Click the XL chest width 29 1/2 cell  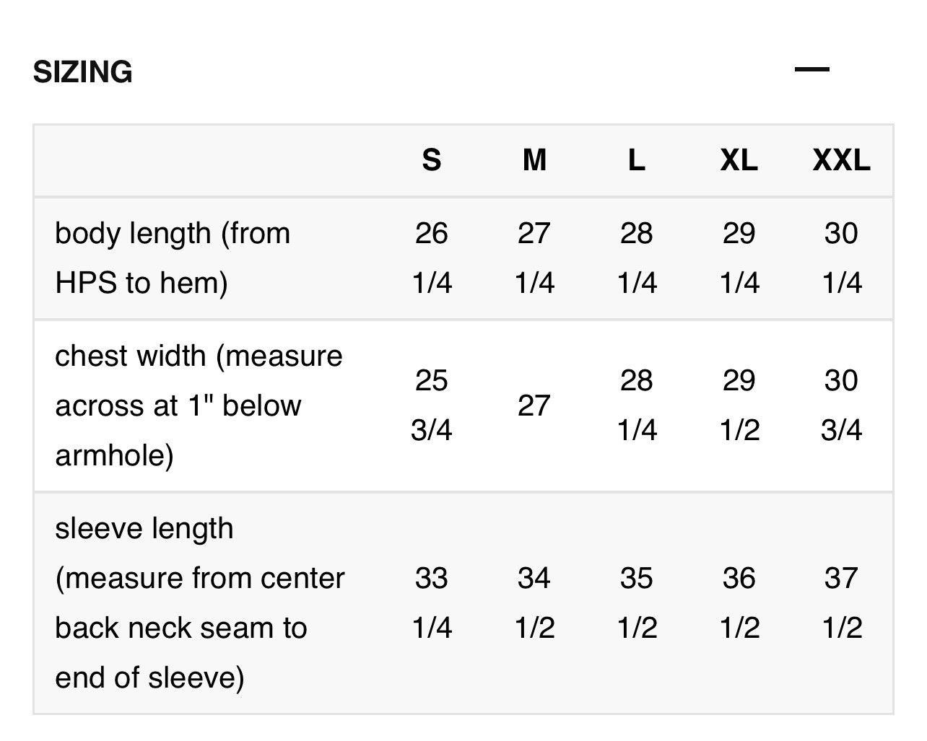(739, 405)
